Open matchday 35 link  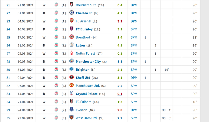click(8, 118)
